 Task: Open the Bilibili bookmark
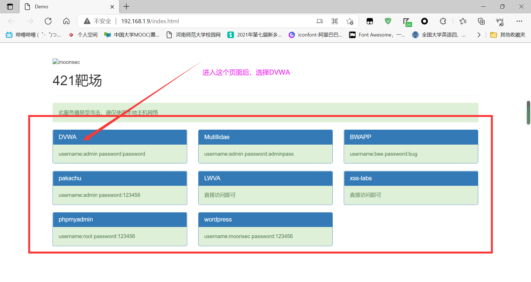click(33, 35)
